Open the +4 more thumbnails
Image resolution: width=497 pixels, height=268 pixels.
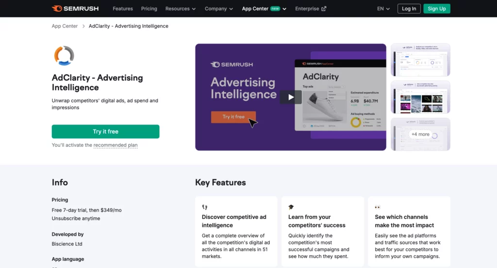coord(420,134)
